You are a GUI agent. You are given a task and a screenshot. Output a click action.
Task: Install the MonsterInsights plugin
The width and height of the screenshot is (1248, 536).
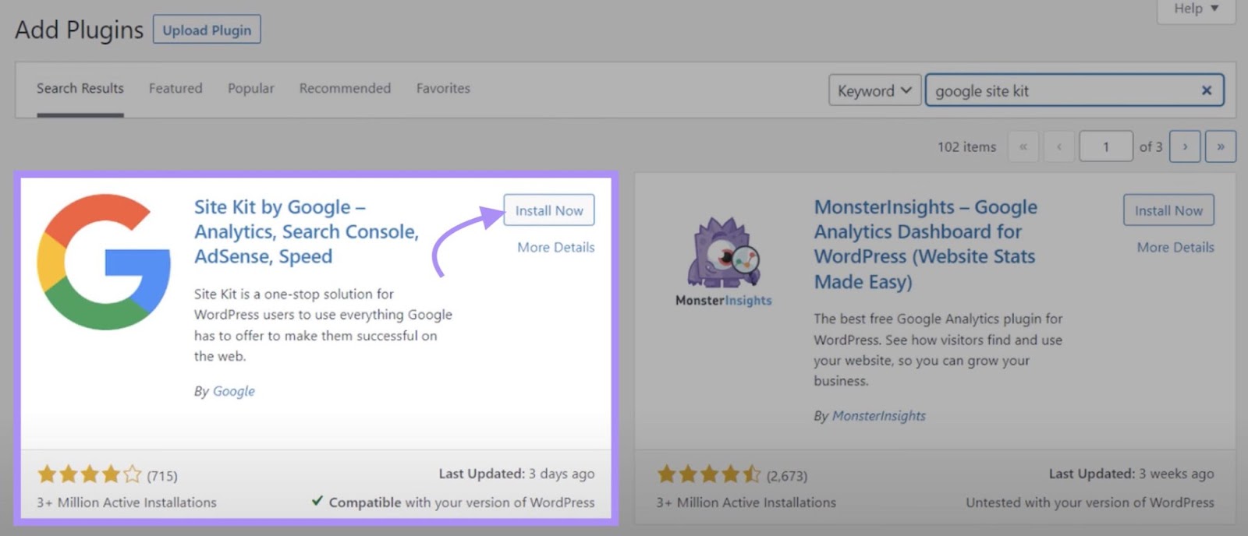point(1168,210)
